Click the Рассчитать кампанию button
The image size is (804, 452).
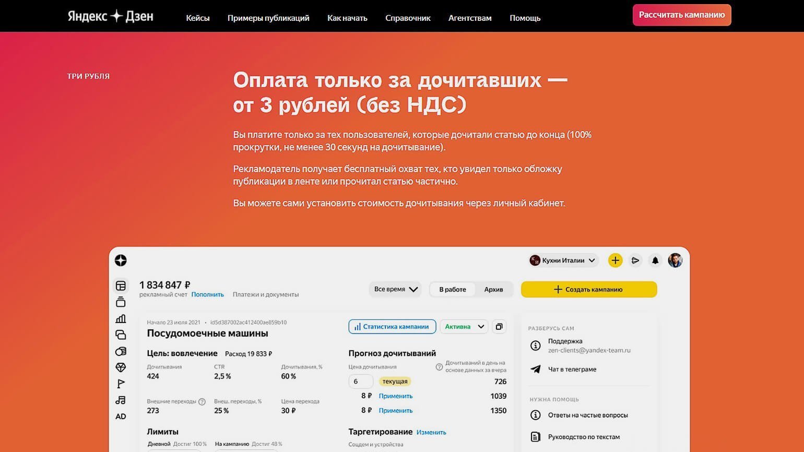tap(682, 15)
